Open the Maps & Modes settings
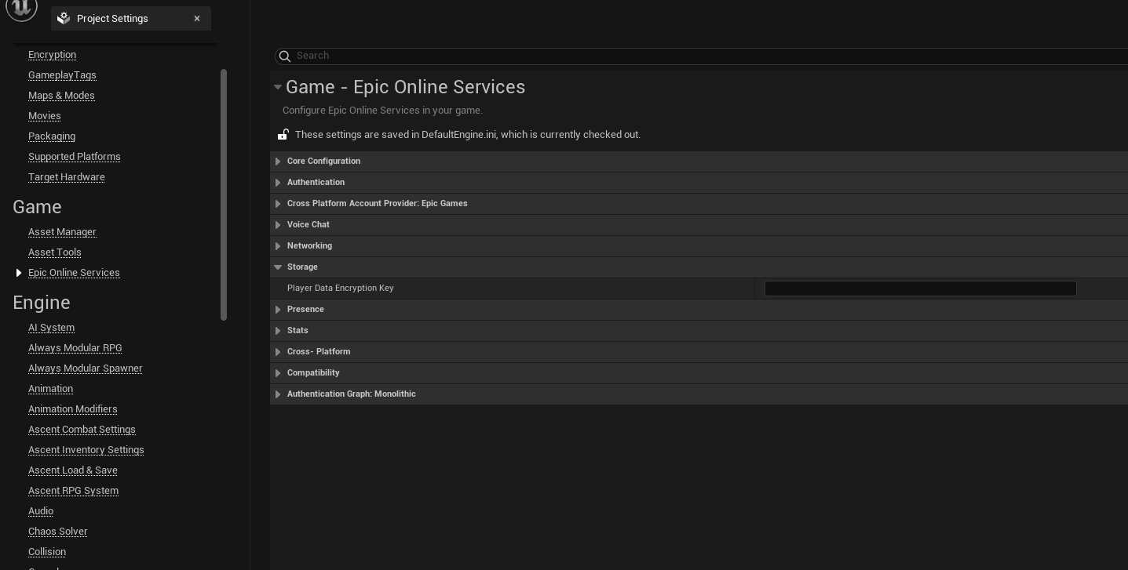This screenshot has height=570, width=1128. [x=61, y=95]
